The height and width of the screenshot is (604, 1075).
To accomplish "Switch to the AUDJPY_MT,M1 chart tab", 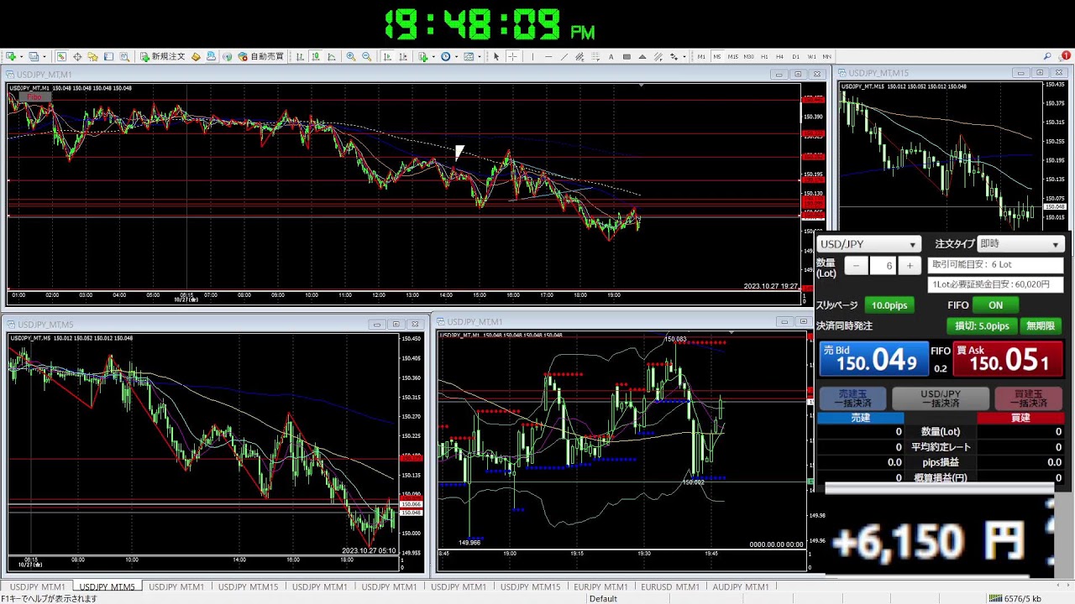I will tap(740, 587).
